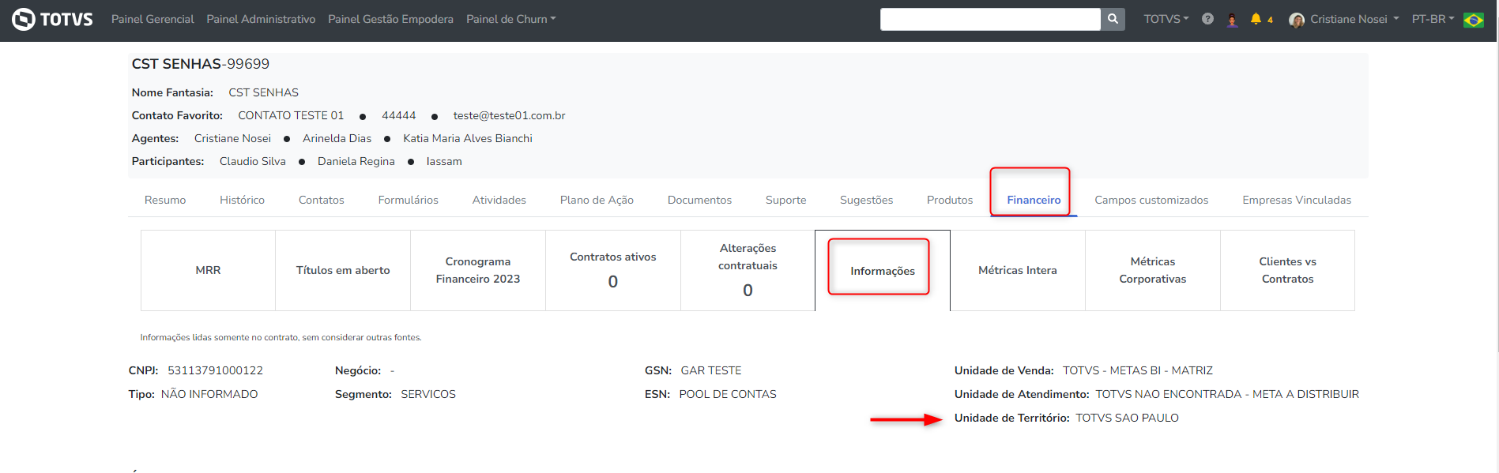Click participant Iassam
The height and width of the screenshot is (473, 1499).
click(x=444, y=161)
